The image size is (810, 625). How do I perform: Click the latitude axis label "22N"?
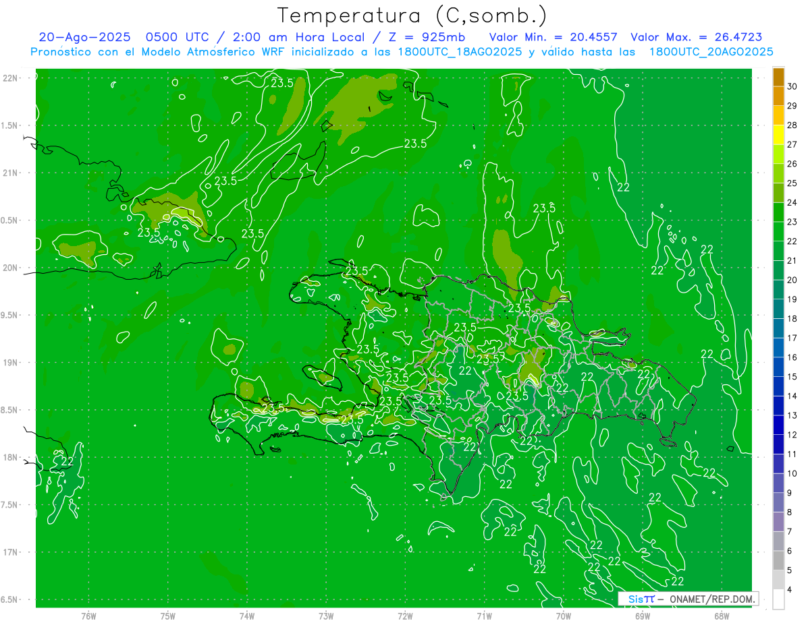tap(10, 78)
